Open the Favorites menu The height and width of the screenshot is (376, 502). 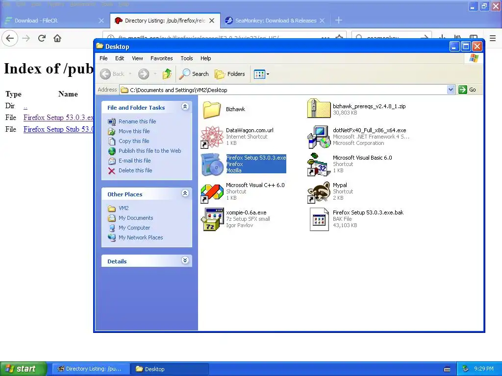pyautogui.click(x=161, y=58)
